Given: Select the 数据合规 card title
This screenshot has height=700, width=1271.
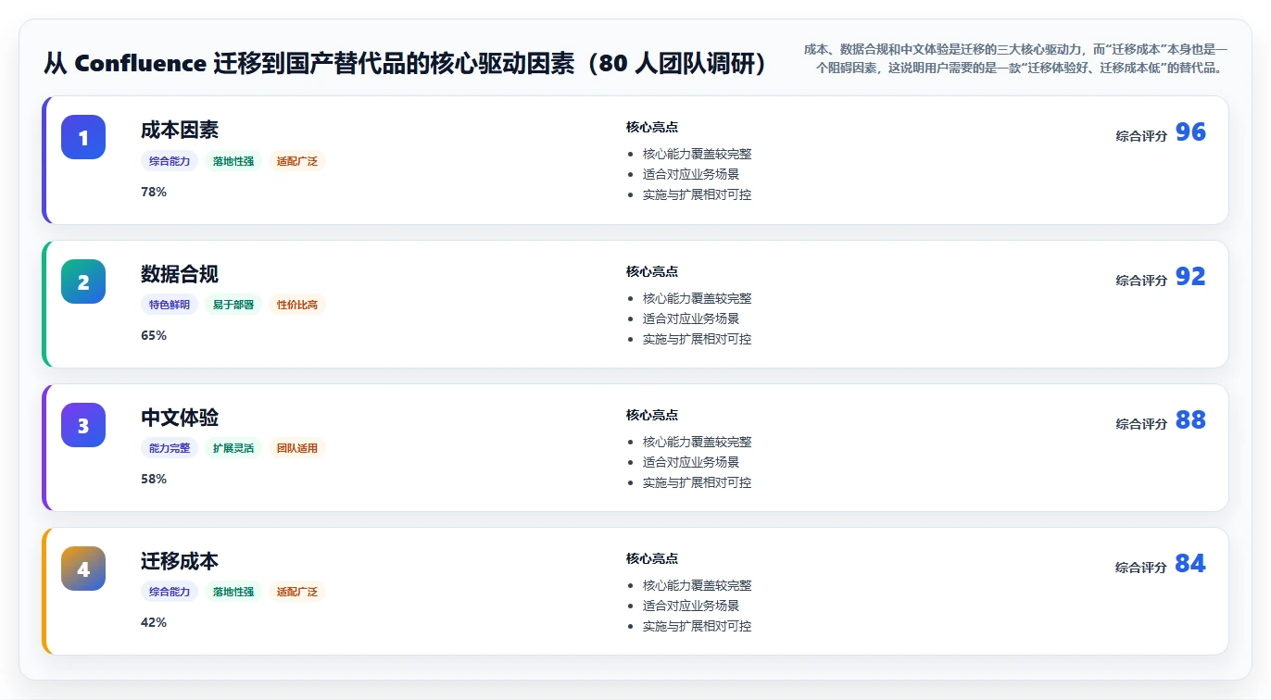Looking at the screenshot, I should 180,274.
